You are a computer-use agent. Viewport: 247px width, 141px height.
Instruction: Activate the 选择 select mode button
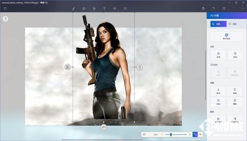tap(219, 24)
